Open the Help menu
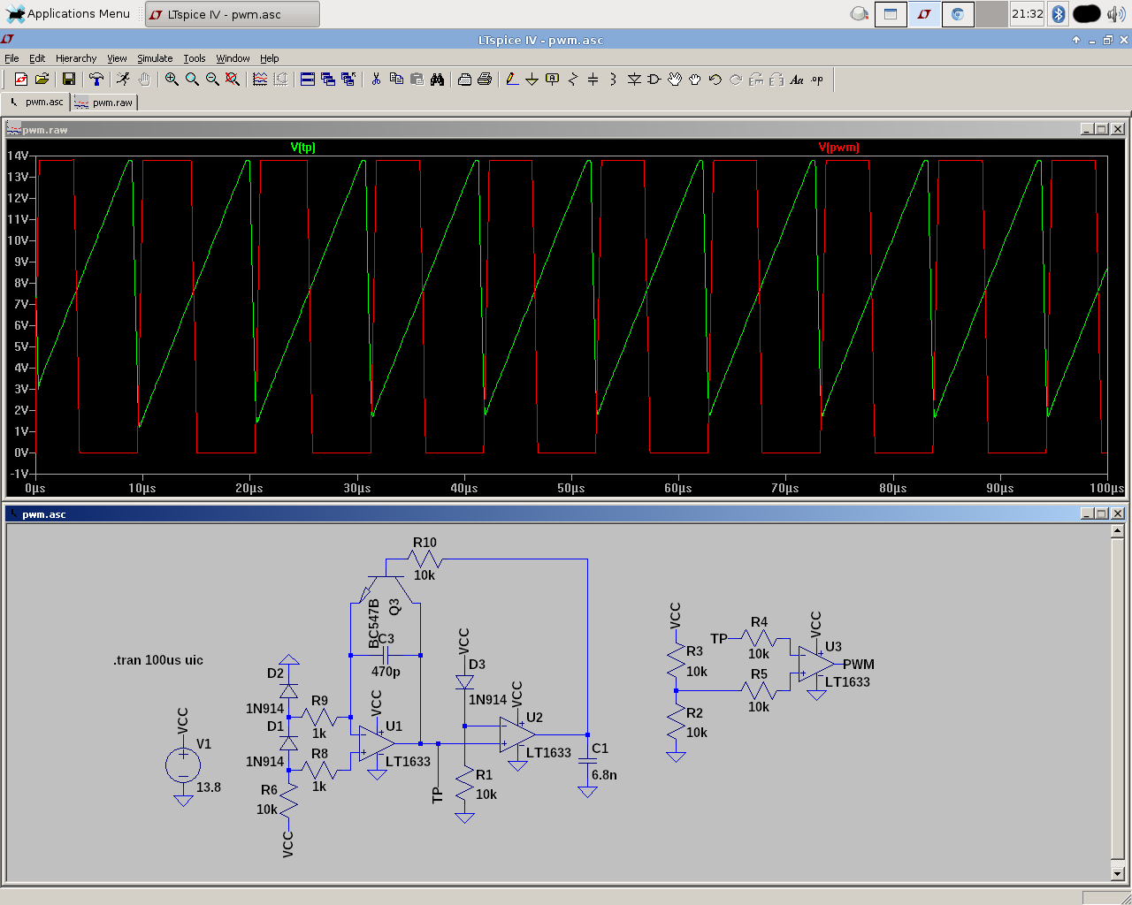The width and height of the screenshot is (1132, 905). [x=270, y=58]
